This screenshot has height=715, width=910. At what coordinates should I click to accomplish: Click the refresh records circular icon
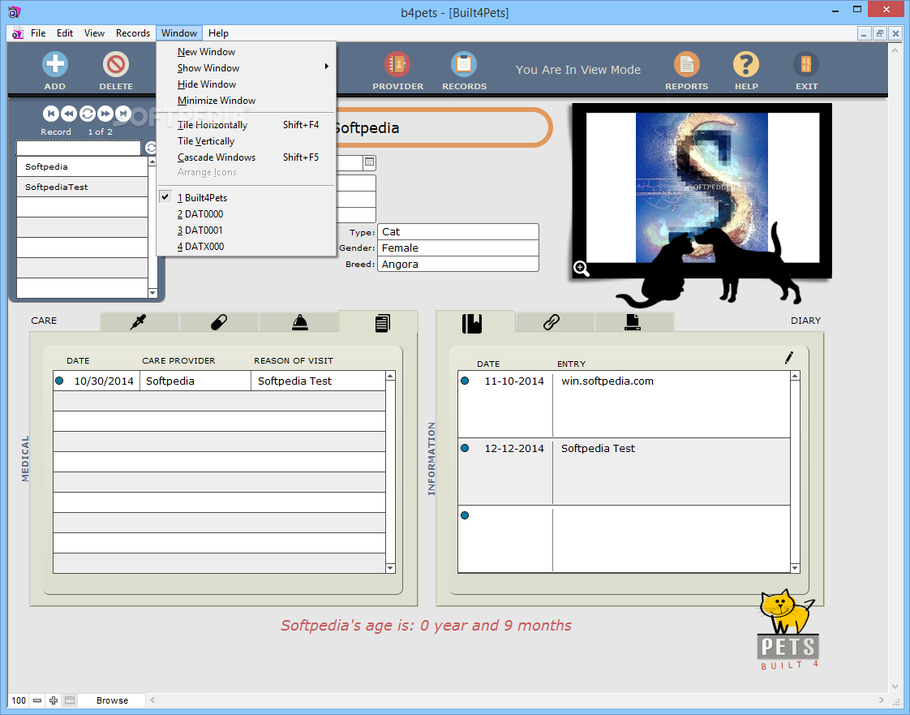point(87,114)
